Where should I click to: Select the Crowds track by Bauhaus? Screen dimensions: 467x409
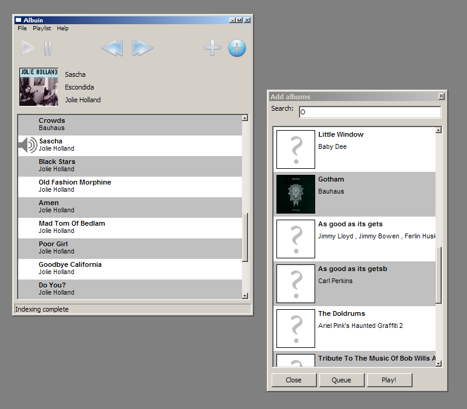pyautogui.click(x=130, y=125)
